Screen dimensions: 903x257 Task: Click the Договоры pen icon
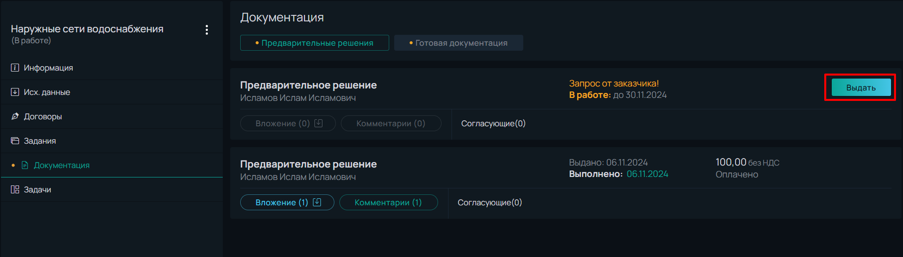pyautogui.click(x=15, y=116)
